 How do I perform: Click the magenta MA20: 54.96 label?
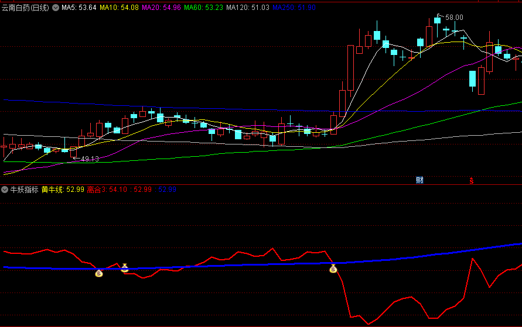point(162,8)
